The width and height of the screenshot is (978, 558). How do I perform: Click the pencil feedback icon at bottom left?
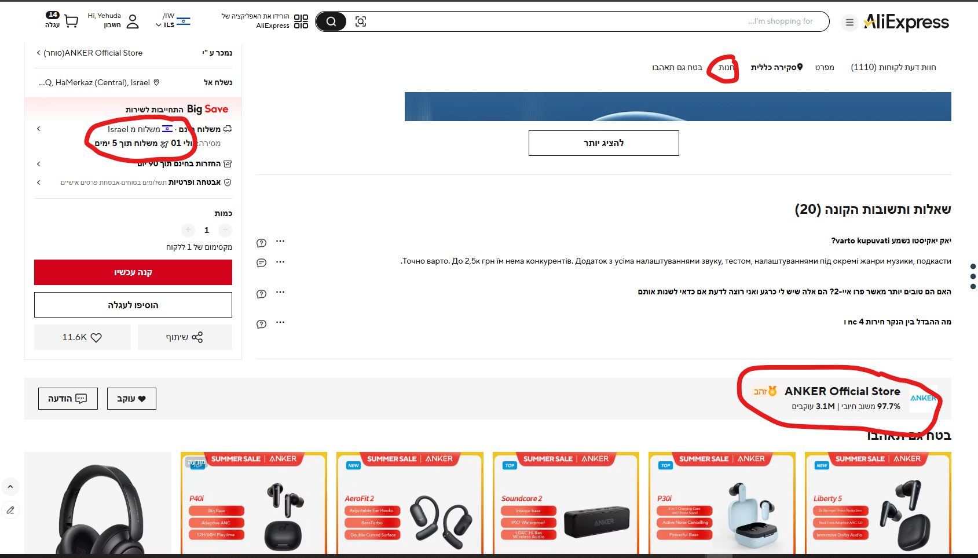tap(10, 510)
